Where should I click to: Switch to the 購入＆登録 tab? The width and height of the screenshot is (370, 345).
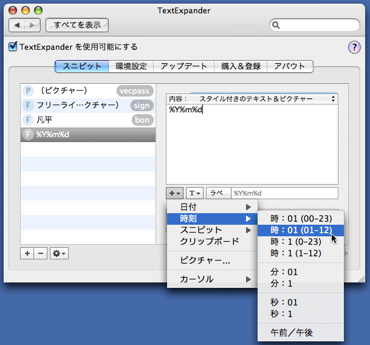pyautogui.click(x=241, y=66)
